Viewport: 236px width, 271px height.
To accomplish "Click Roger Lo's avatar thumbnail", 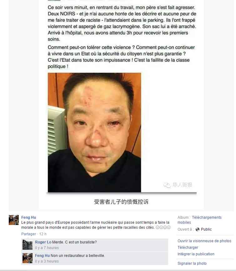I will (x=28, y=244).
